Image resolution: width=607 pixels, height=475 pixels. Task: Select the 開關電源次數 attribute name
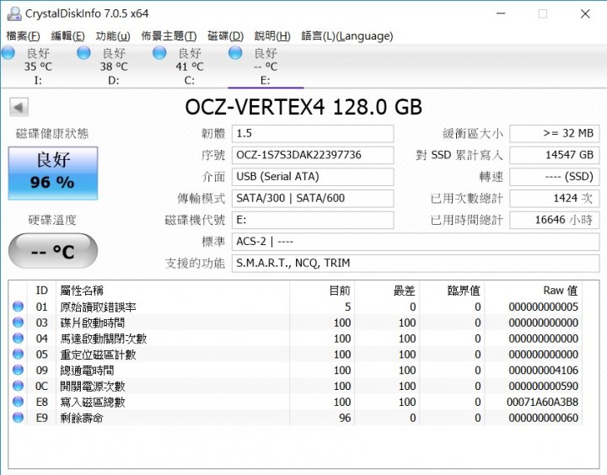[x=93, y=387]
